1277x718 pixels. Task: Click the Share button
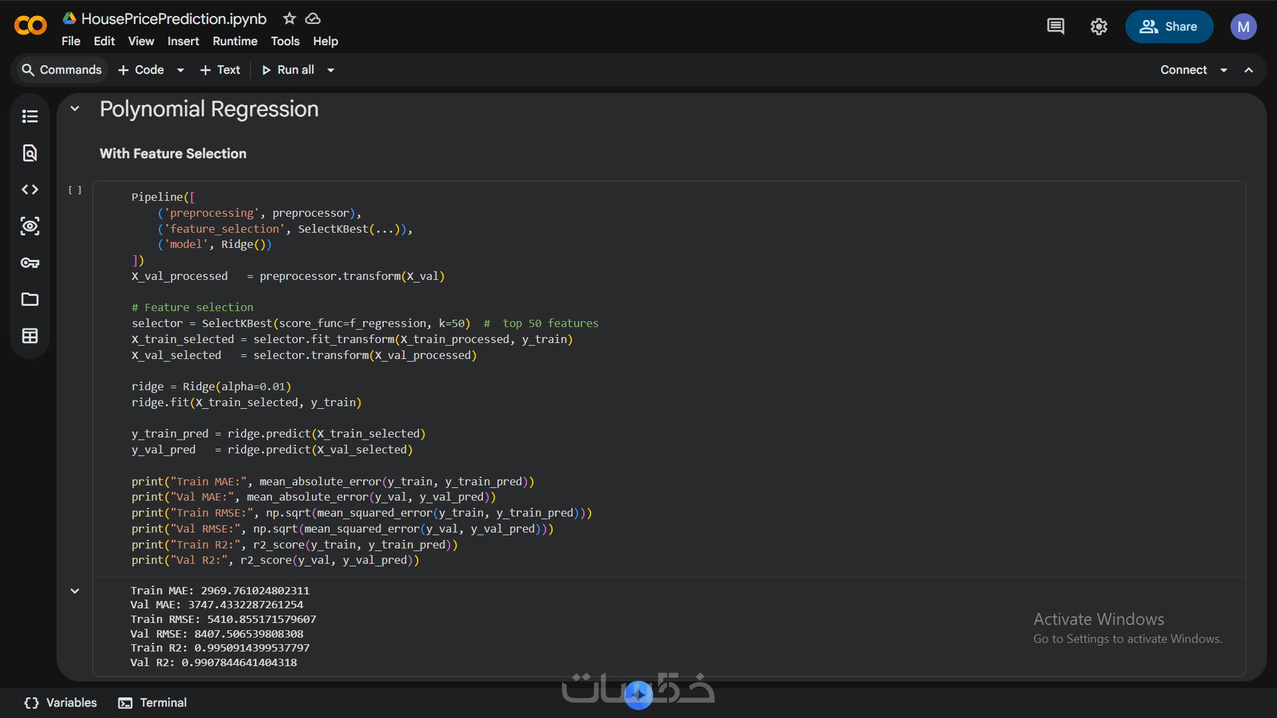tap(1169, 27)
